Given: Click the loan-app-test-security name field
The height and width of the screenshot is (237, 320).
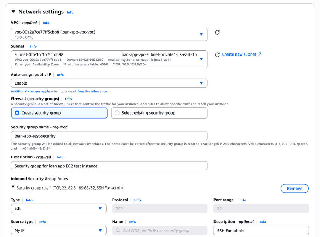Looking at the screenshot, I should [x=109, y=135].
